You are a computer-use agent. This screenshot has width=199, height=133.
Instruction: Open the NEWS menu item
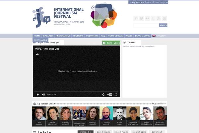(x=129, y=36)
